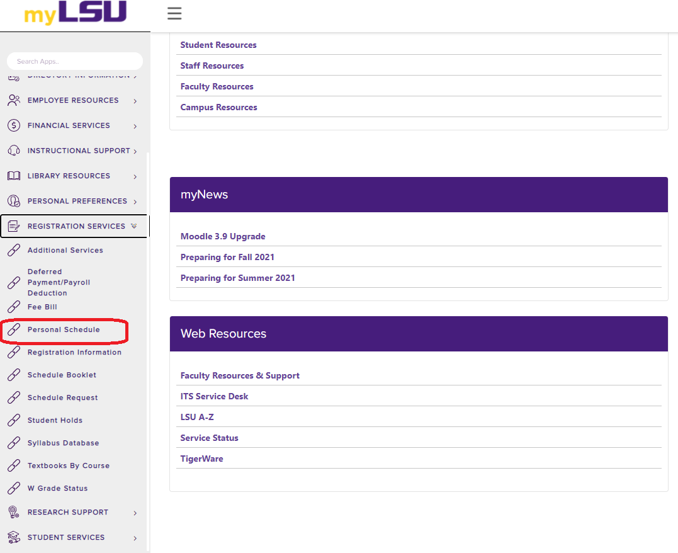
Task: Click the sidebar vertical scrollbar
Action: (x=148, y=350)
